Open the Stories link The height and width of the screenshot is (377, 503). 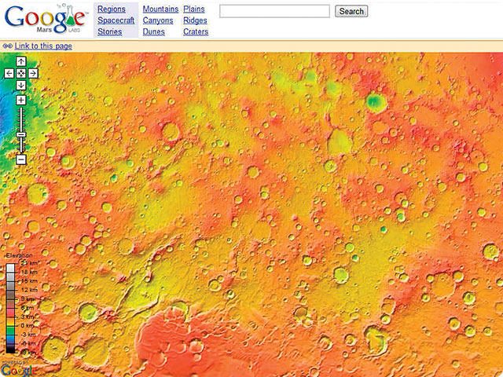pyautogui.click(x=109, y=32)
